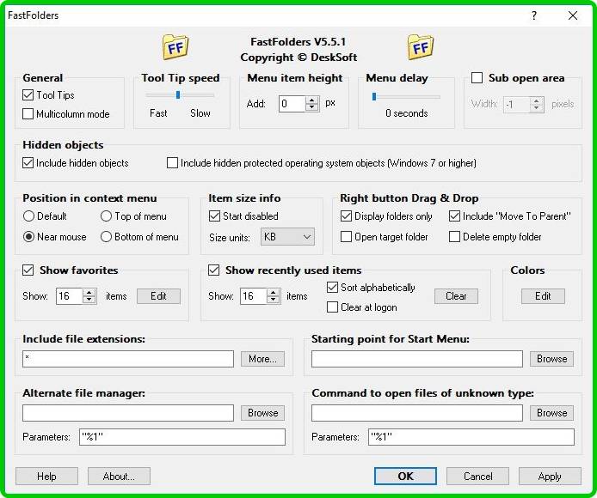Confirm settings with OK
This screenshot has height=498, width=597.
click(405, 477)
